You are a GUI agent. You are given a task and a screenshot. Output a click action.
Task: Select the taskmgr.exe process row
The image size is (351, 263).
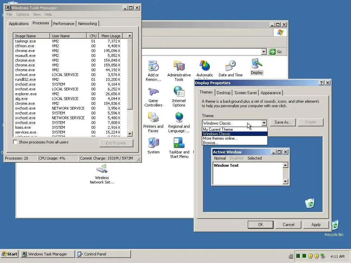70,41
